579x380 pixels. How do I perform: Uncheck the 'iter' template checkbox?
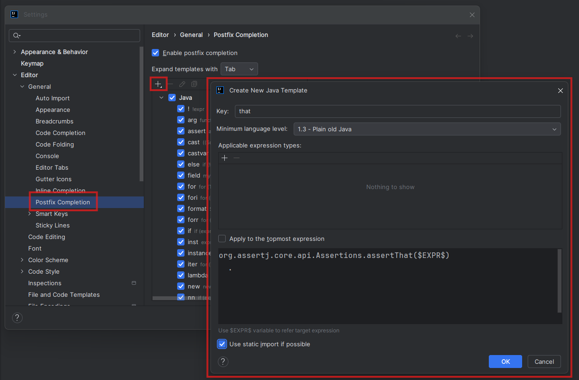[x=181, y=264]
